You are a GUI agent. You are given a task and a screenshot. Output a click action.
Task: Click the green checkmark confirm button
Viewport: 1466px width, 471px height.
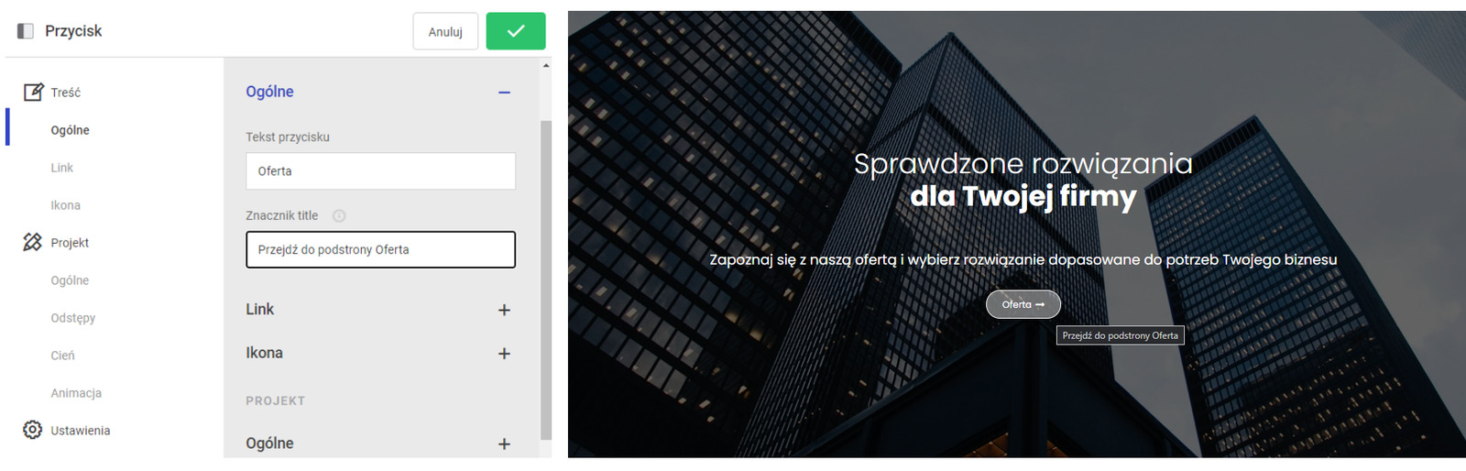click(x=516, y=31)
